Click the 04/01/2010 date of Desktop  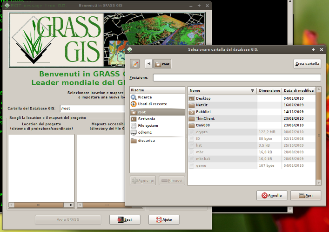294,98
